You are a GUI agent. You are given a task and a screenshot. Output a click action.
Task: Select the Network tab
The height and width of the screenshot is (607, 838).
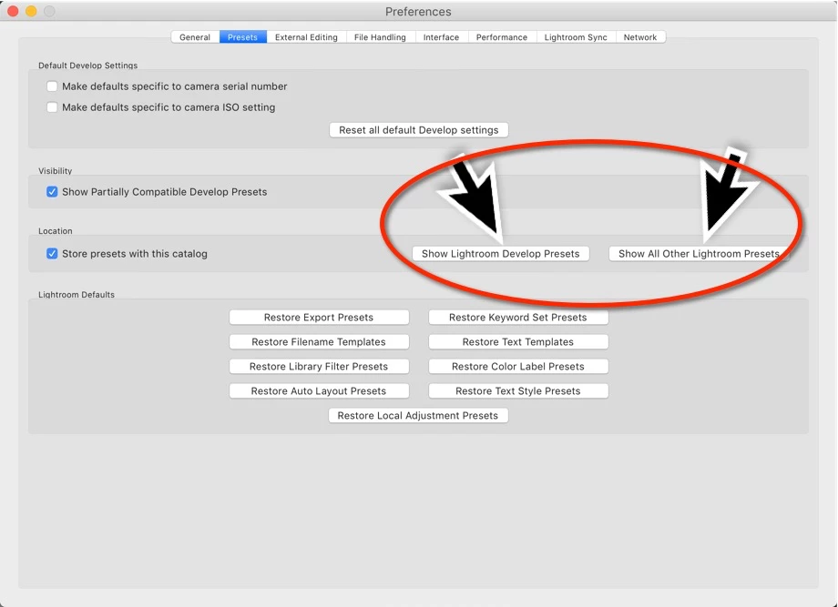click(x=640, y=37)
